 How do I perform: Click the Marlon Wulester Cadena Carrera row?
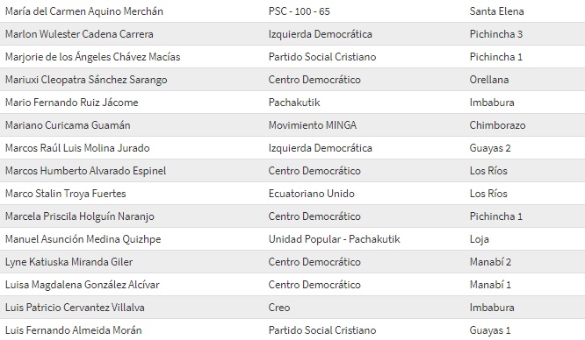pos(292,34)
